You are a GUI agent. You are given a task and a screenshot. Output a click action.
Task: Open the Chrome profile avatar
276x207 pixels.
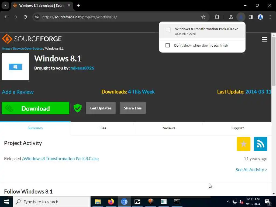pos(260,17)
